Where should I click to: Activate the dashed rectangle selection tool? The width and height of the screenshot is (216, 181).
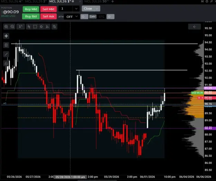[35, 27]
